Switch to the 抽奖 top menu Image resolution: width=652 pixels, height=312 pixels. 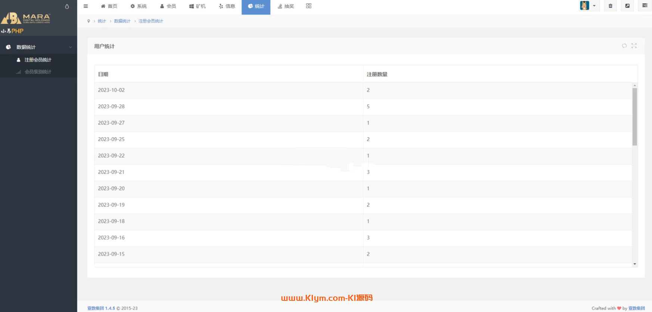(x=286, y=6)
